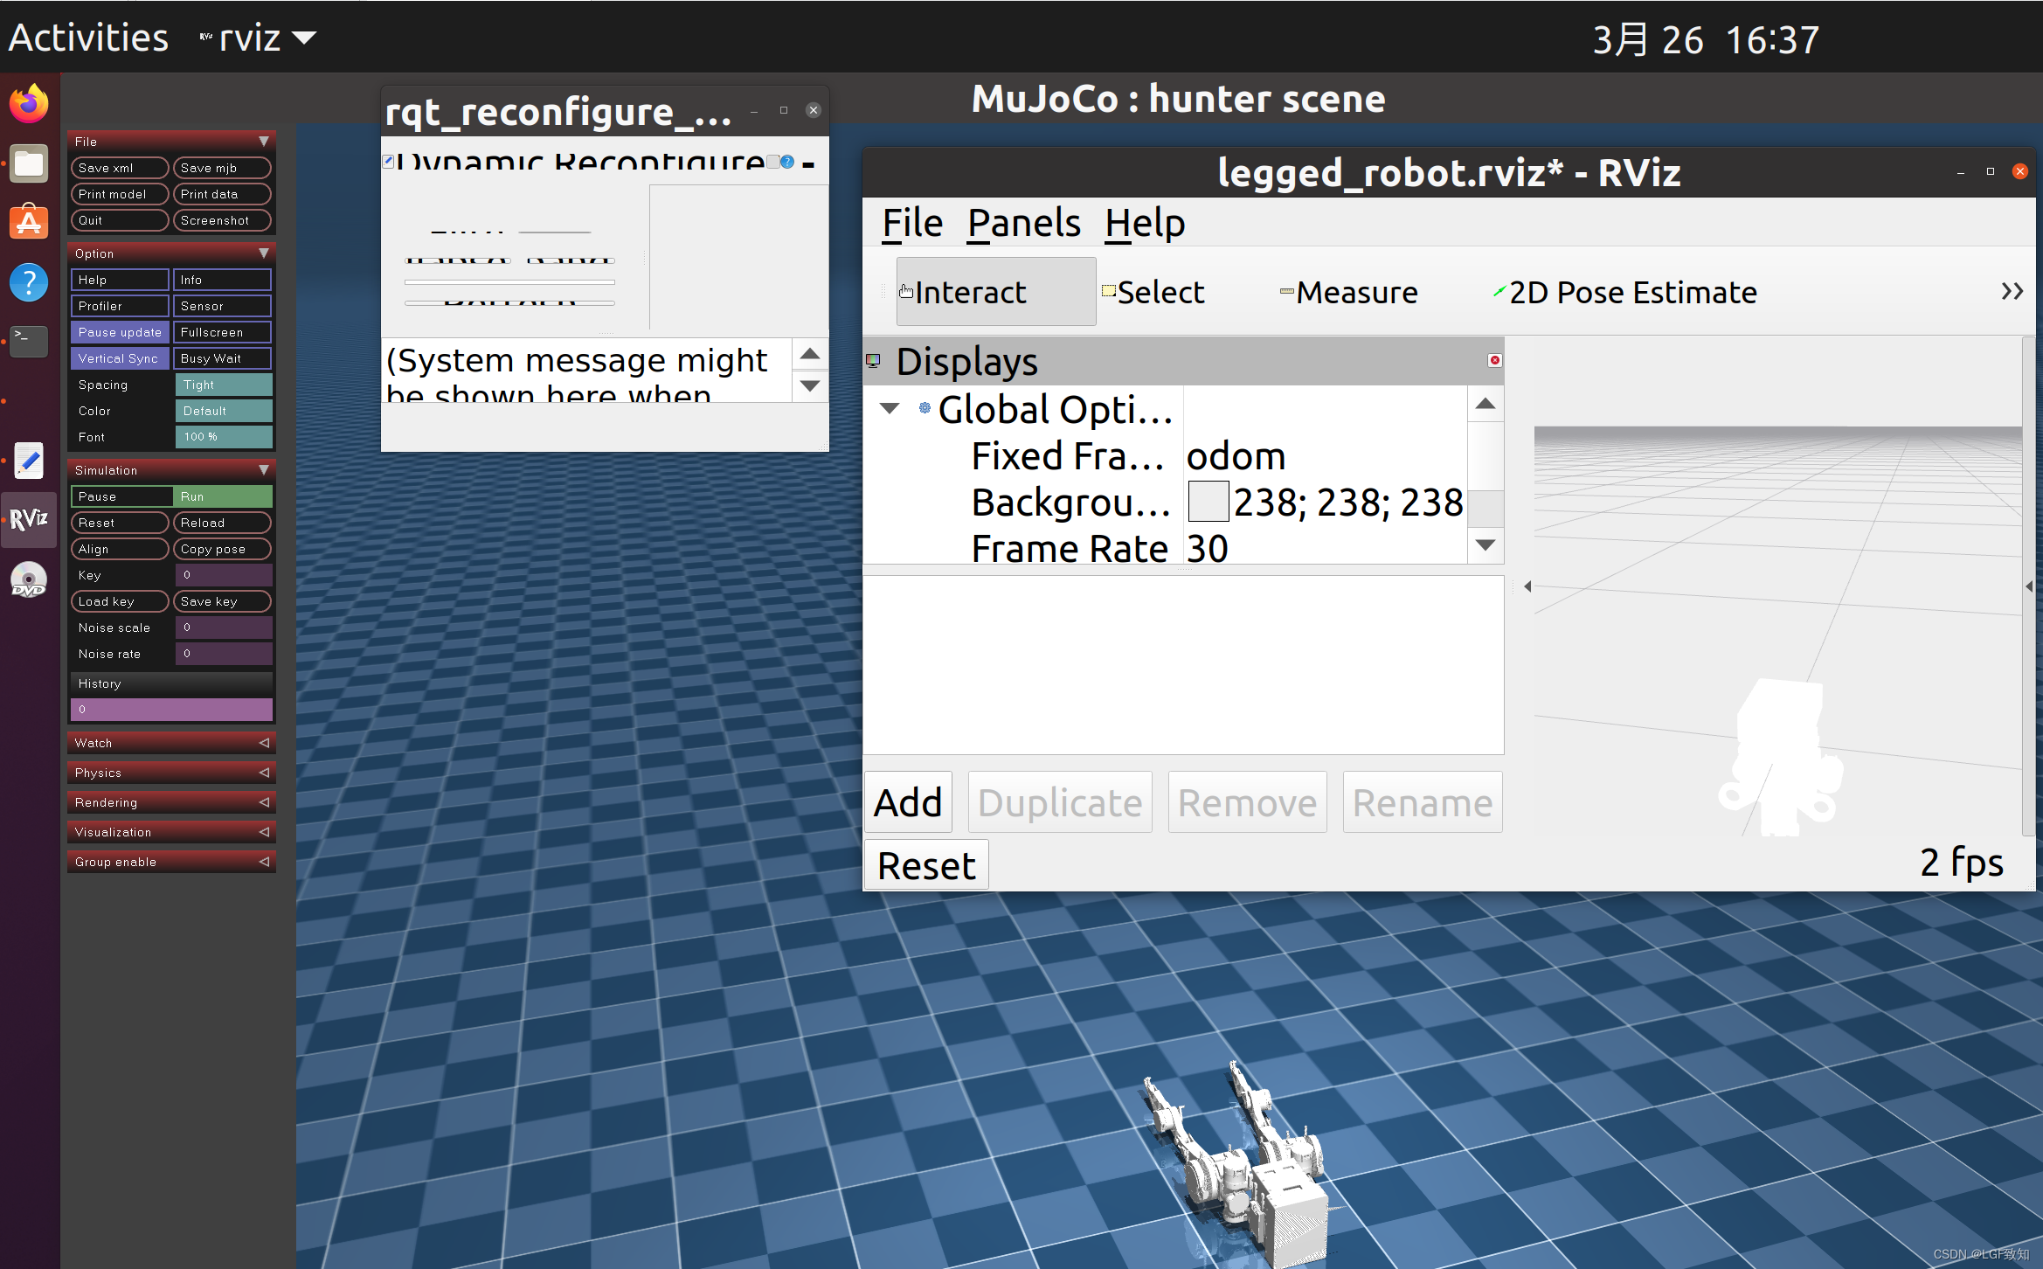Collapse the Global Options tree item
The height and width of the screenshot is (1269, 2043).
[x=890, y=408]
